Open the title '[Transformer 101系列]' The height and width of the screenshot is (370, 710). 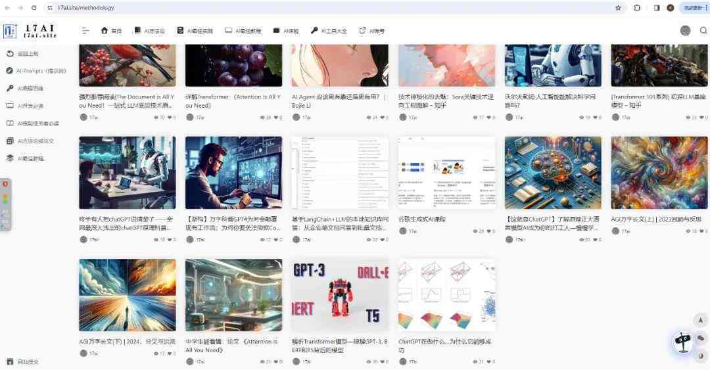(x=658, y=101)
